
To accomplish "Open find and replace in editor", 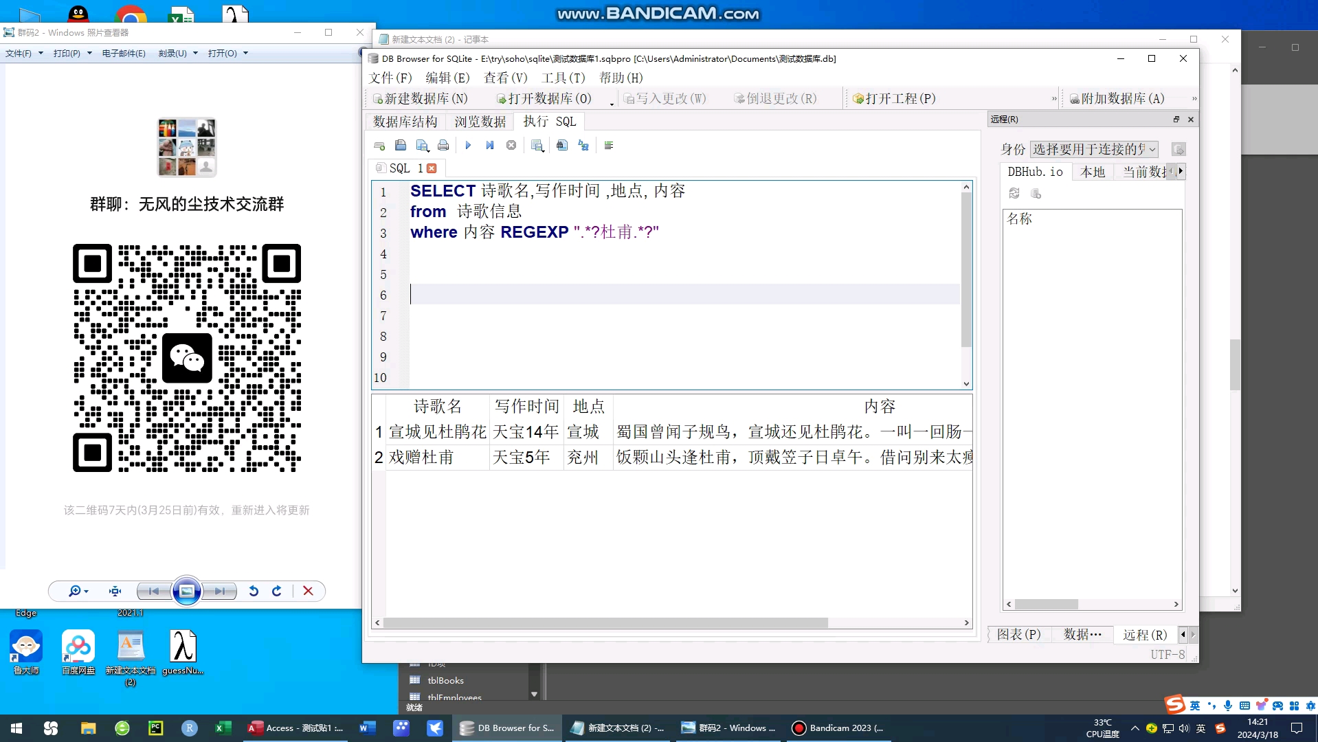I will (583, 146).
